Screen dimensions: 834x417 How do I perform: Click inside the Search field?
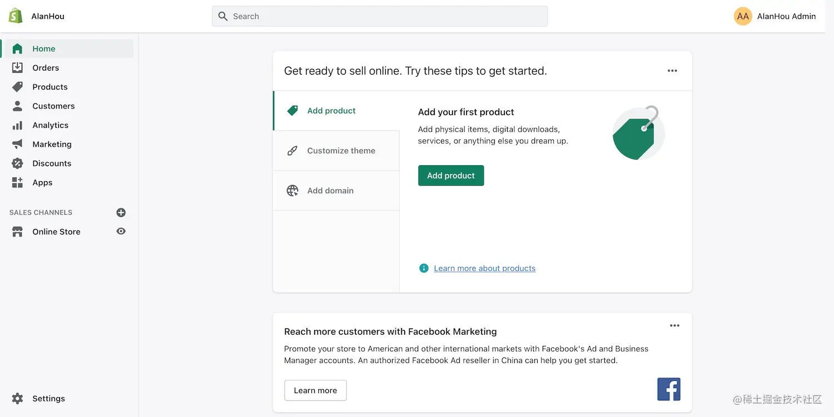tap(380, 16)
